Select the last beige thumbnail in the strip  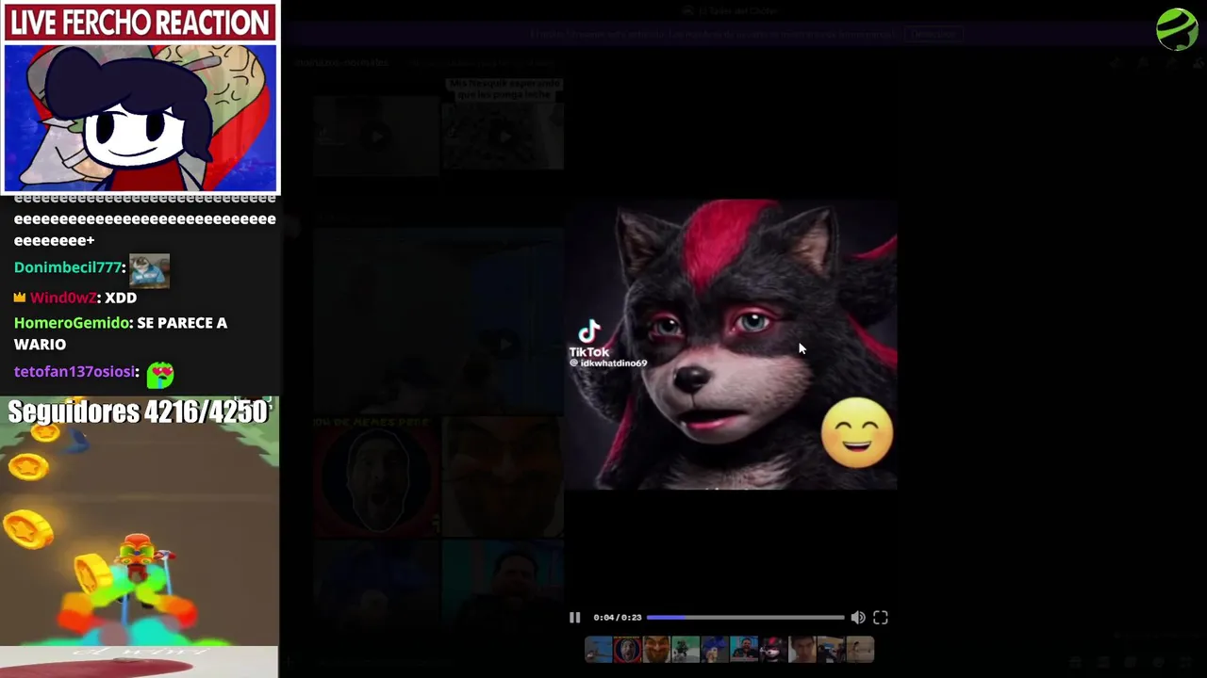point(860,650)
